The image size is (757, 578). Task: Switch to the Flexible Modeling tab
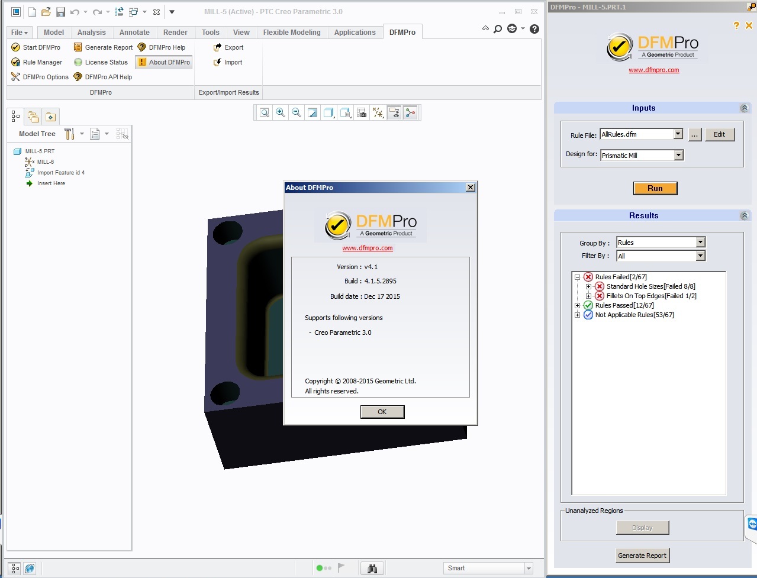click(292, 33)
